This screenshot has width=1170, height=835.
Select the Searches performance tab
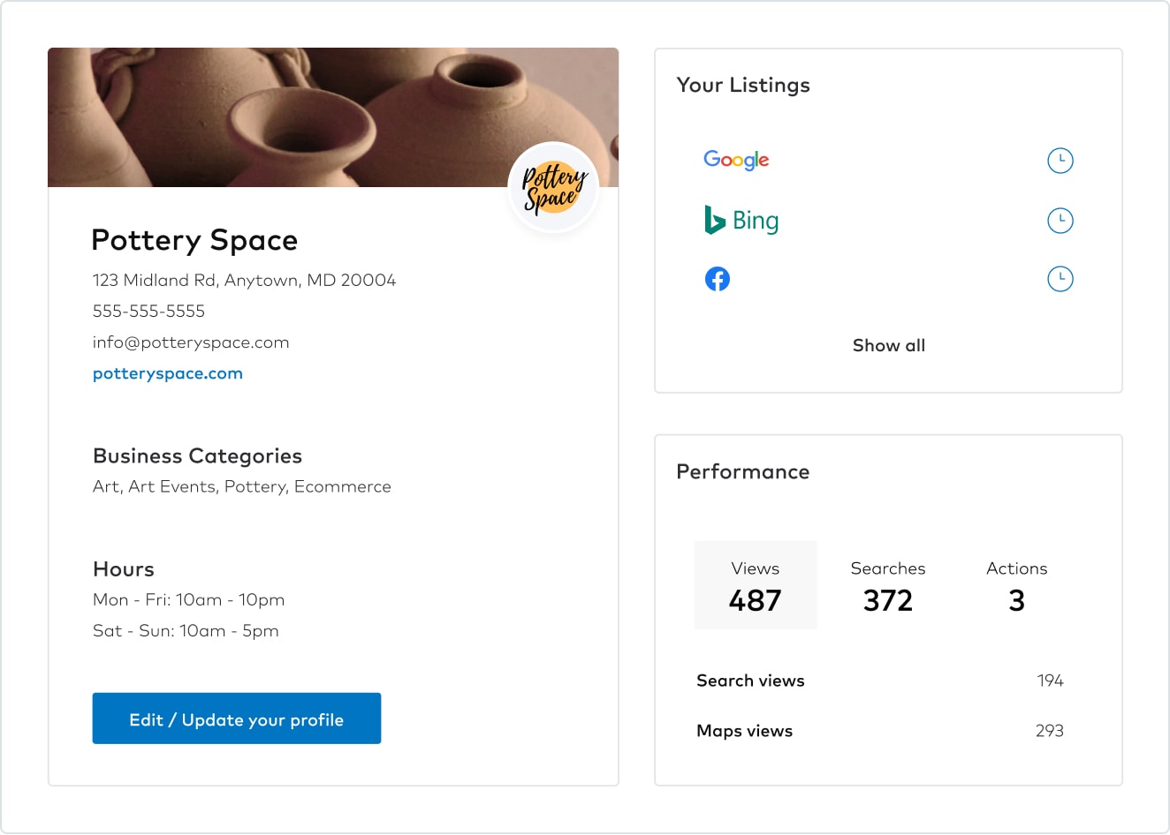pos(888,585)
